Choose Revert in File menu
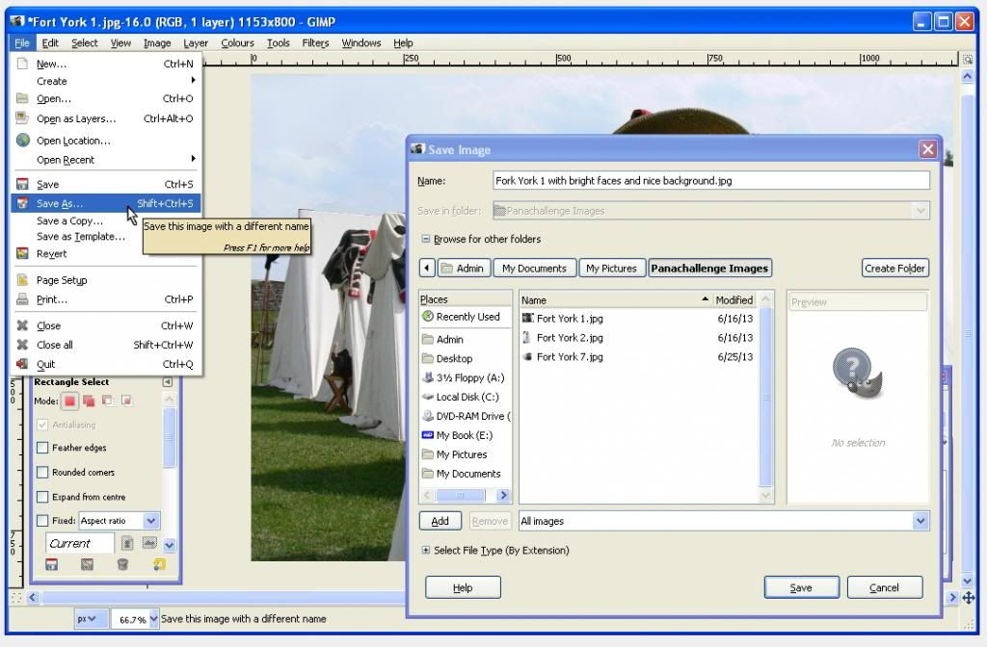Viewport: 987px width, 647px height. click(106, 254)
